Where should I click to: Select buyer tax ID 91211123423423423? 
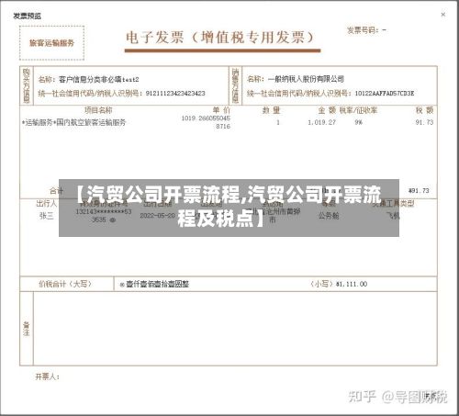point(175,93)
